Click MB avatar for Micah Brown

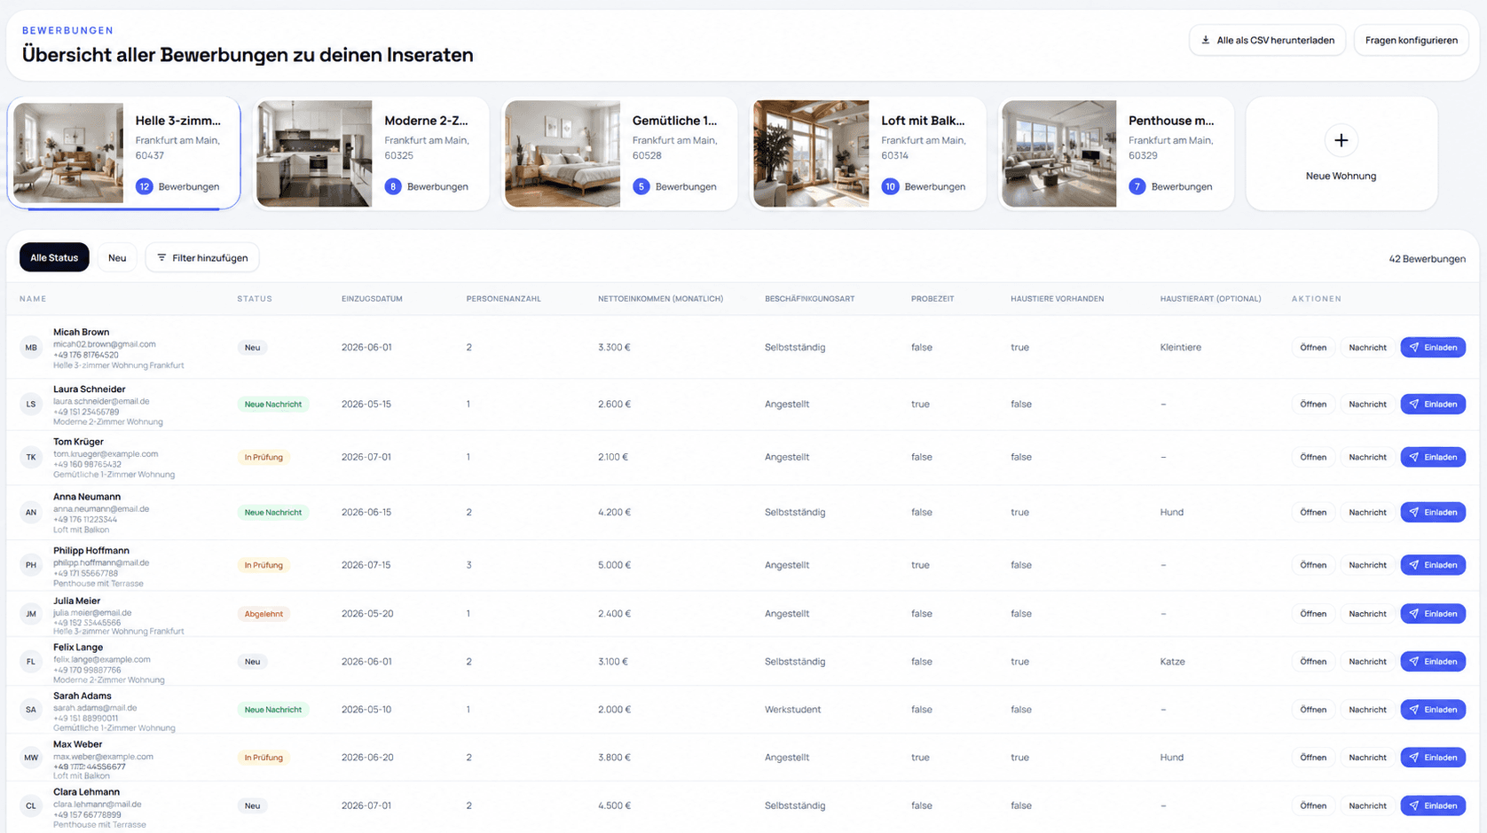coord(31,348)
